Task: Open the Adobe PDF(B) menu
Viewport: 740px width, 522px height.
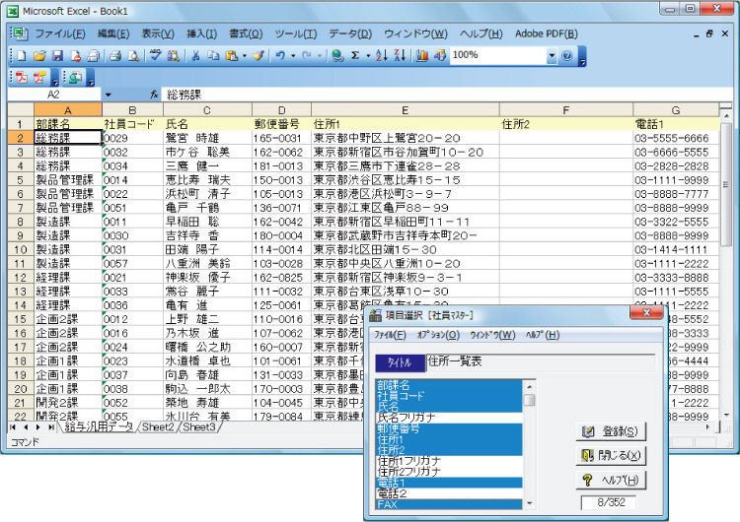Action: coord(546,33)
